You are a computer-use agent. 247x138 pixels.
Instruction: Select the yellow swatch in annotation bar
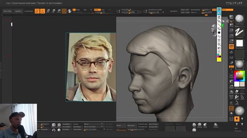[219, 59]
